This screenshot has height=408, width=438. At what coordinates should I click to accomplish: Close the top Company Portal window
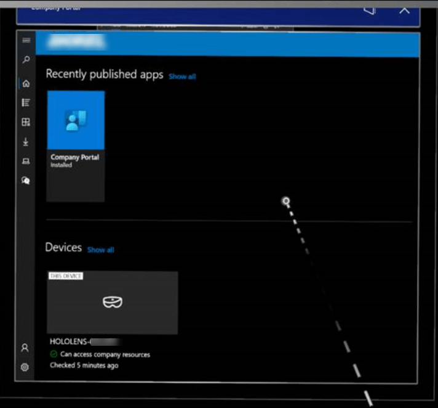click(404, 10)
